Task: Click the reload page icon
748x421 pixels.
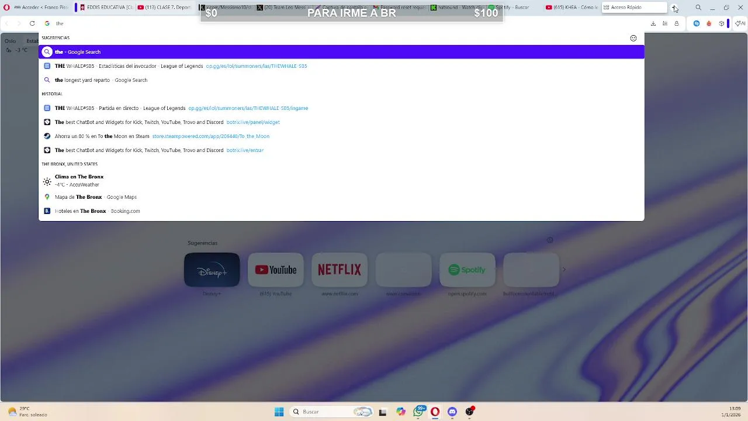Action: point(32,23)
